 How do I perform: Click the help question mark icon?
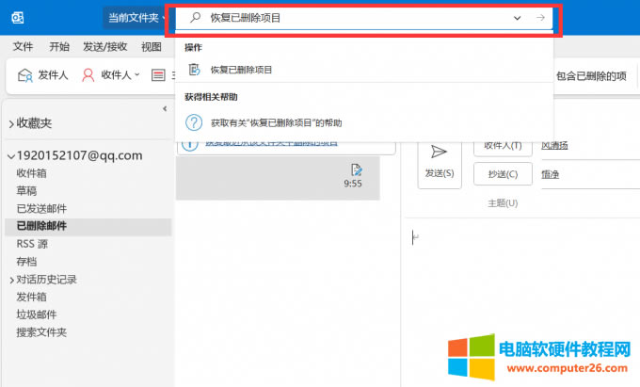click(x=195, y=122)
